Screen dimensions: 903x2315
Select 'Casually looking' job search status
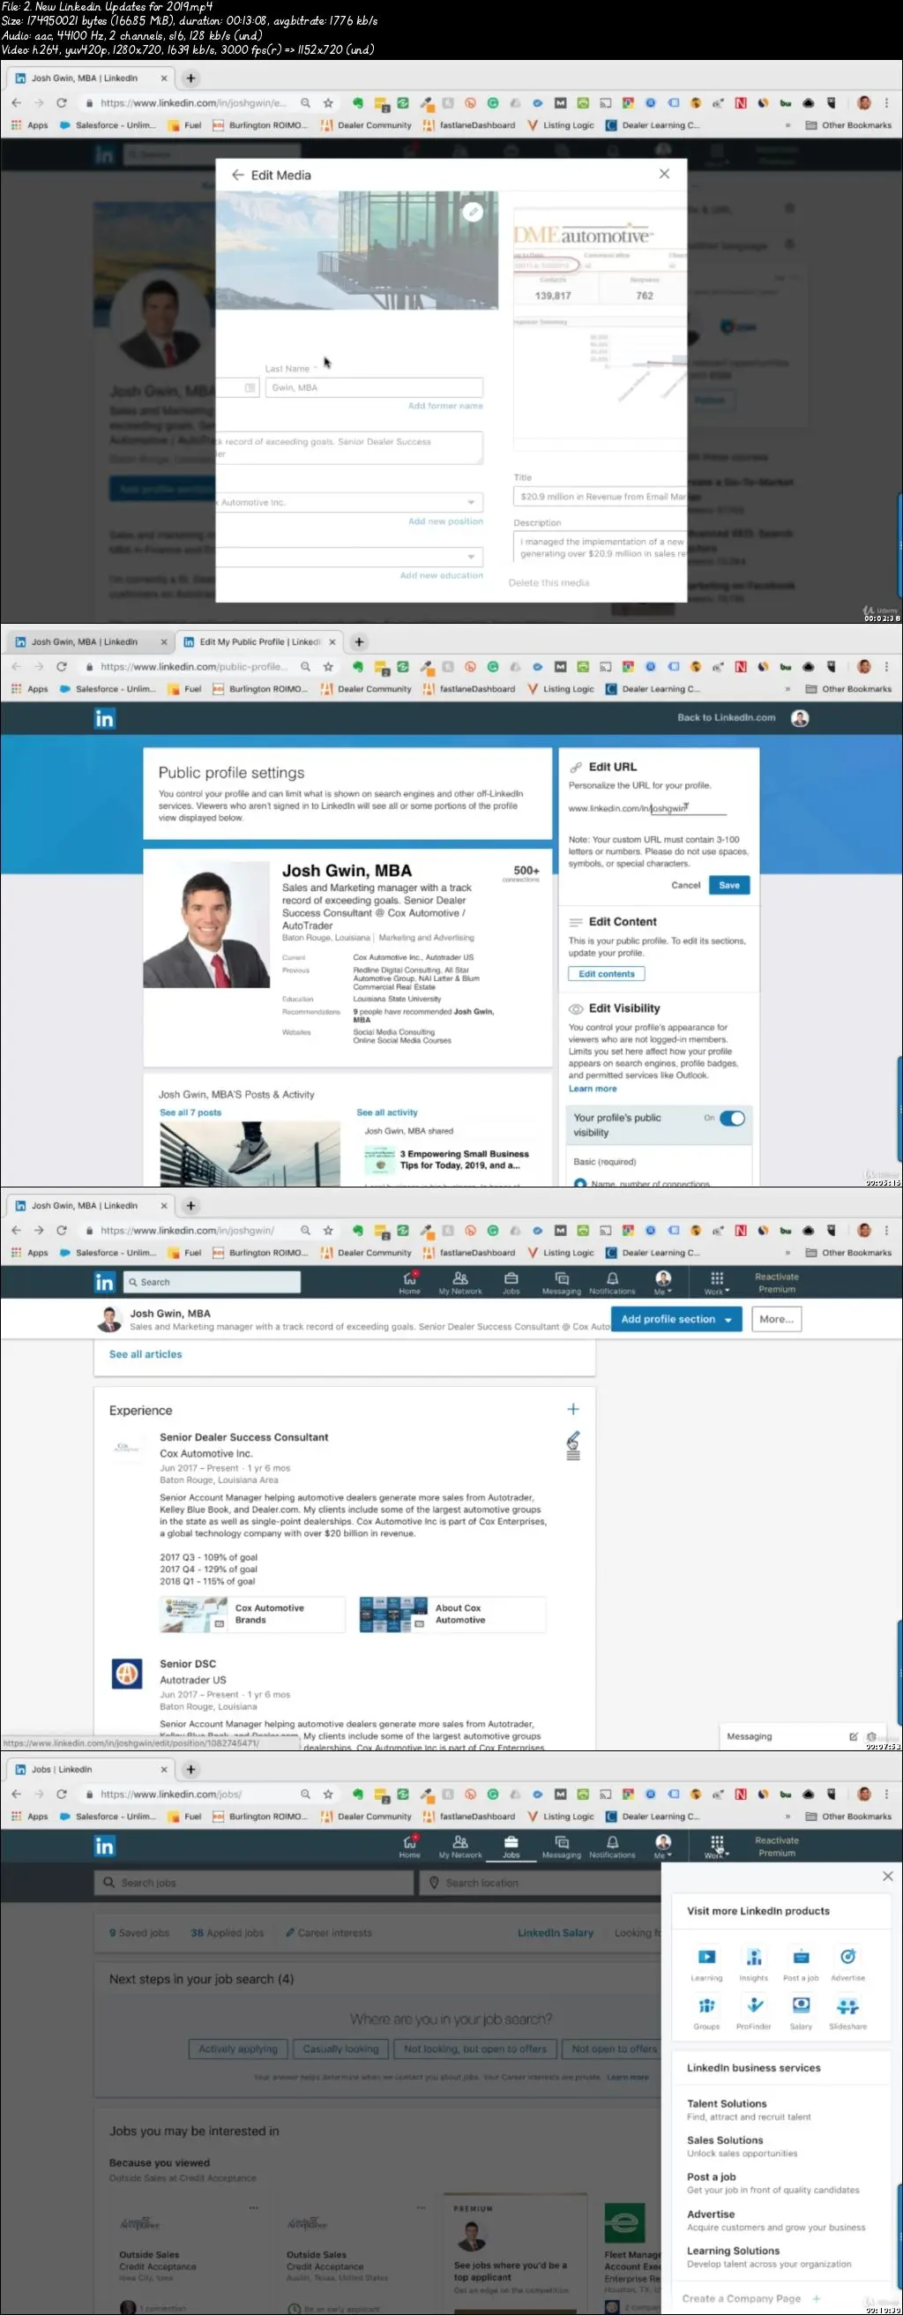point(340,2048)
